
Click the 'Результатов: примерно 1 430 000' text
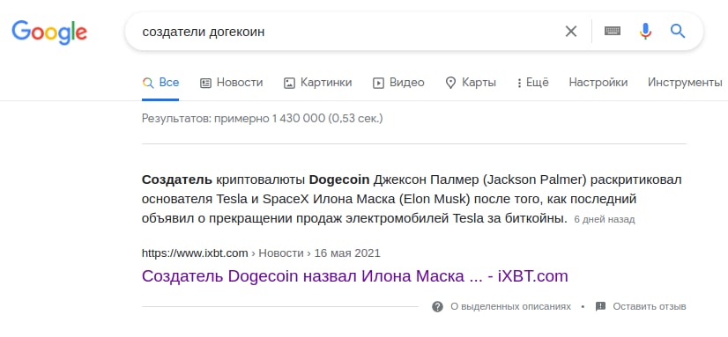point(234,119)
